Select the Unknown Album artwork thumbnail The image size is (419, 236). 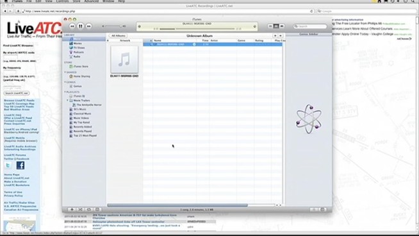124,60
